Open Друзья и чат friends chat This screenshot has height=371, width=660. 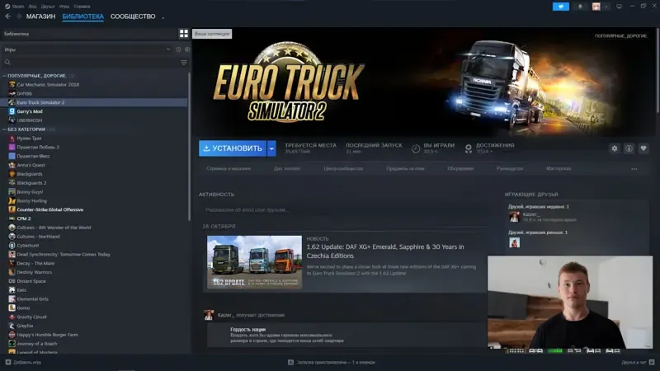click(638, 362)
